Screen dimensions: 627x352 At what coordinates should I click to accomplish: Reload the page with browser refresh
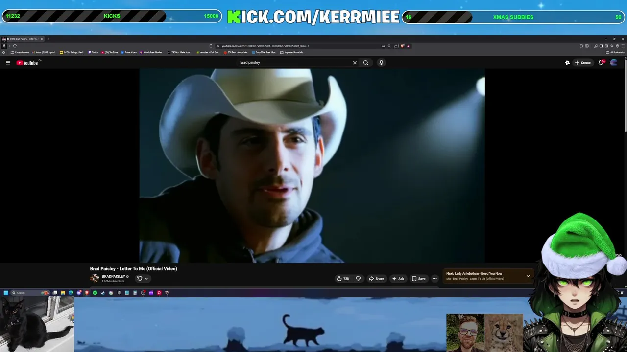(x=15, y=46)
